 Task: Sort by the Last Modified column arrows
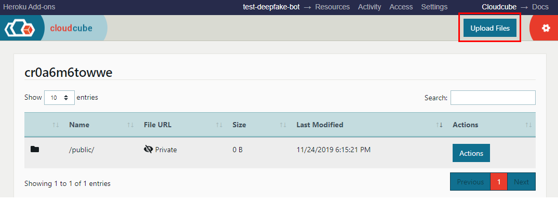439,125
